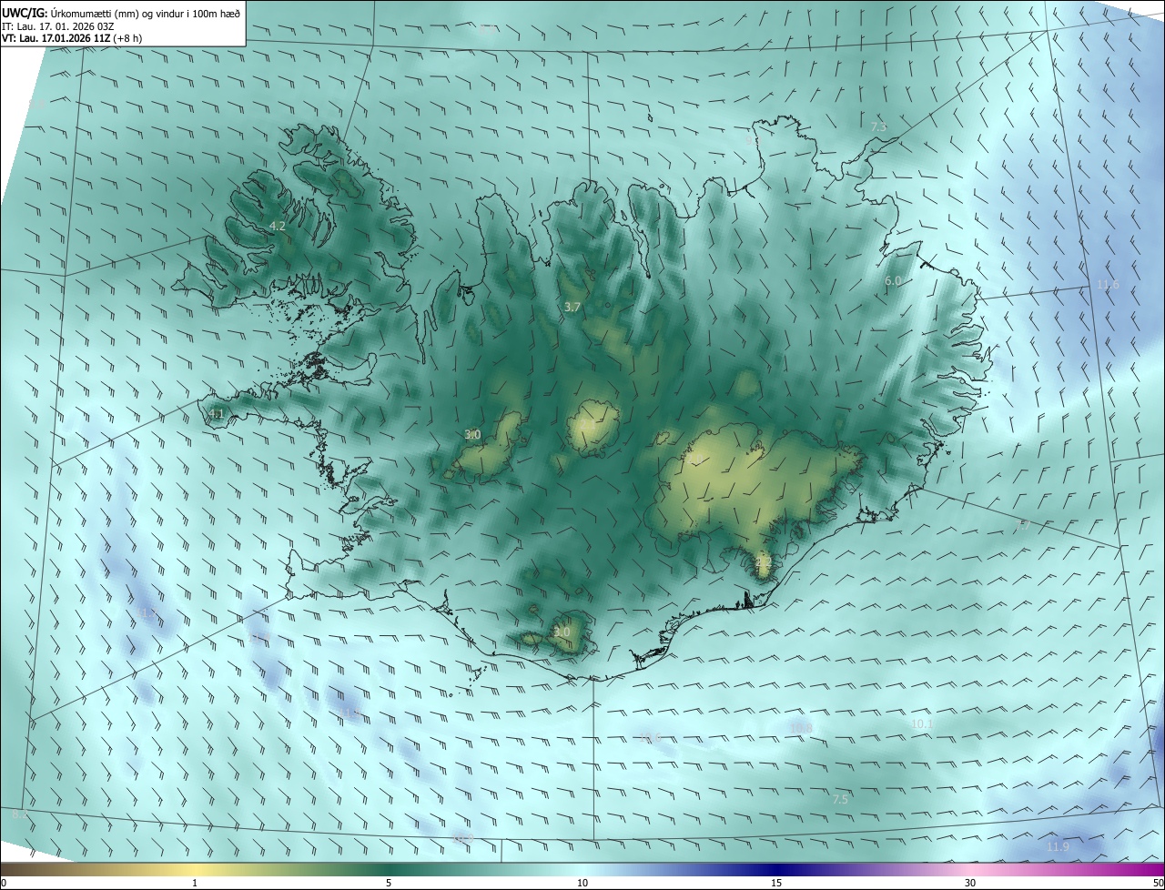Click the 7.5 value over the southern sea

[840, 799]
